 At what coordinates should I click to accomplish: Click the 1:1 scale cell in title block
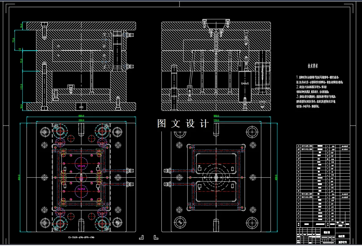point(333,240)
